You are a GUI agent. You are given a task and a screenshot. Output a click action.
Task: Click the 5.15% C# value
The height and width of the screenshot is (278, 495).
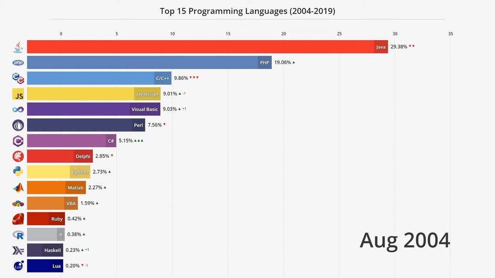click(x=126, y=141)
